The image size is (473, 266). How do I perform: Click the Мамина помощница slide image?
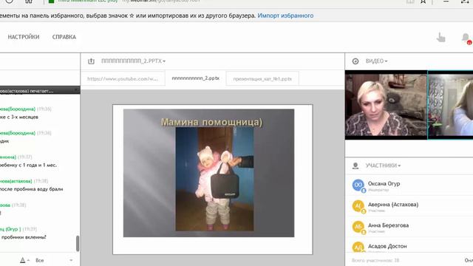[208, 173]
